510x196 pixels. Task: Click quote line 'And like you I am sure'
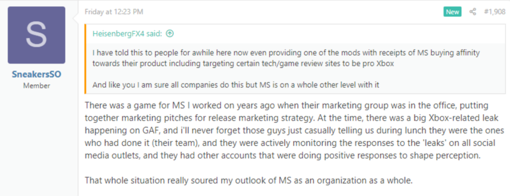click(x=236, y=85)
